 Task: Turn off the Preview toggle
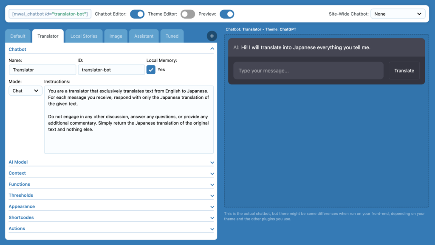[227, 14]
